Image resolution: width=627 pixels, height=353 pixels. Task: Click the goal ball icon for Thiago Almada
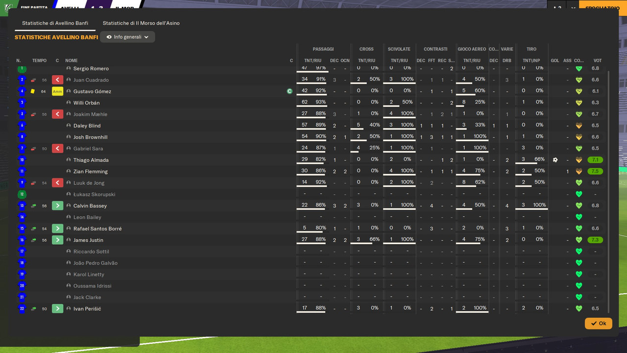[x=555, y=160]
